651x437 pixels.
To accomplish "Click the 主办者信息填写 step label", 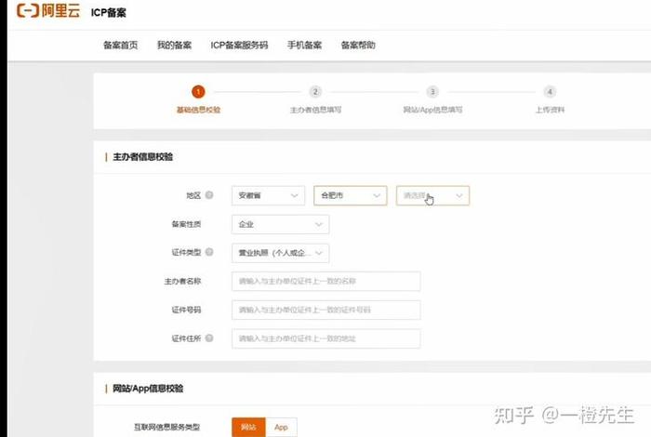I will pyautogui.click(x=315, y=110).
